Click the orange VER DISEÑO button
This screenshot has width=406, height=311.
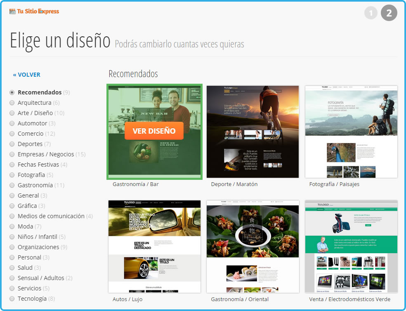click(x=154, y=131)
